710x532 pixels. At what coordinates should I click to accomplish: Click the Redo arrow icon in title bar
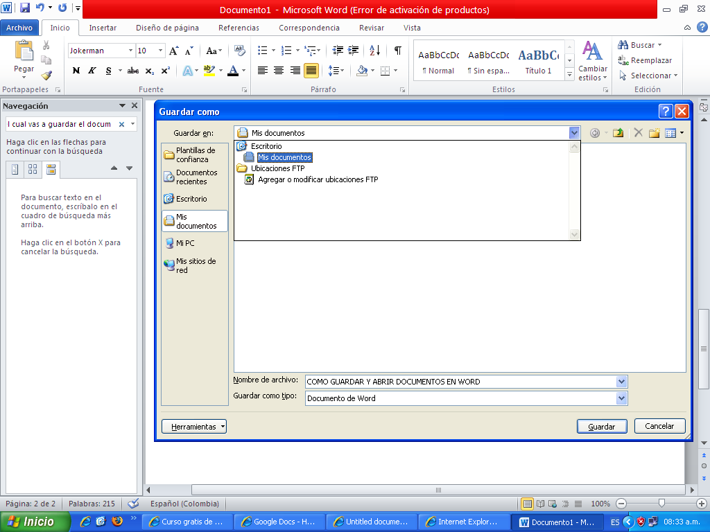pos(62,8)
